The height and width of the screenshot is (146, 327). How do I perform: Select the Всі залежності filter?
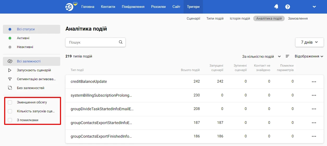pos(32,61)
